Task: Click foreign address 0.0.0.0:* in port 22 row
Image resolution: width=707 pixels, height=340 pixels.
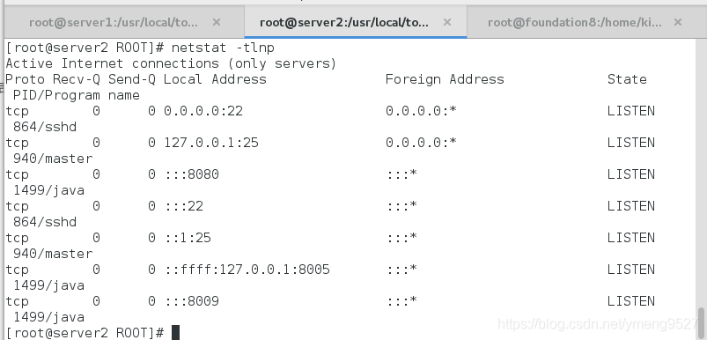Action: [421, 111]
